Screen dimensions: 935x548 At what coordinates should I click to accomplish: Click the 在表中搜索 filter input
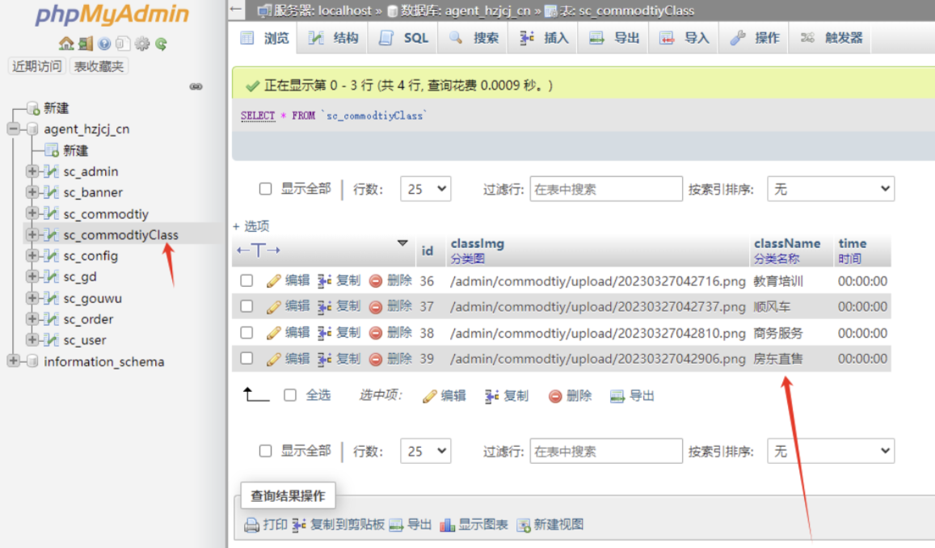[605, 188]
